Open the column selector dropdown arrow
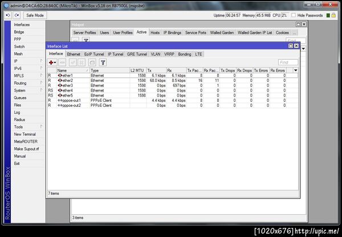342x237 pixels. (295, 70)
